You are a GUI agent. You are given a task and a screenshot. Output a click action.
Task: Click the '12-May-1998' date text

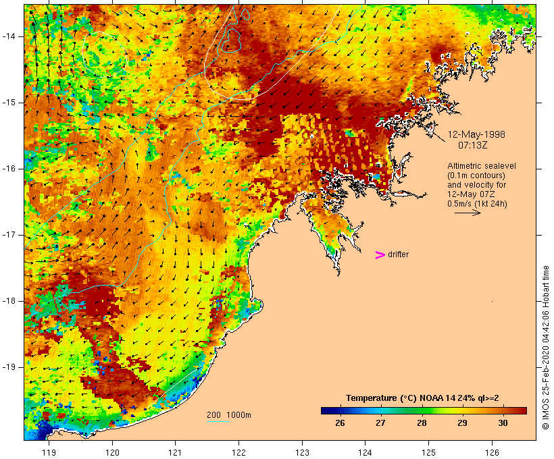476,134
